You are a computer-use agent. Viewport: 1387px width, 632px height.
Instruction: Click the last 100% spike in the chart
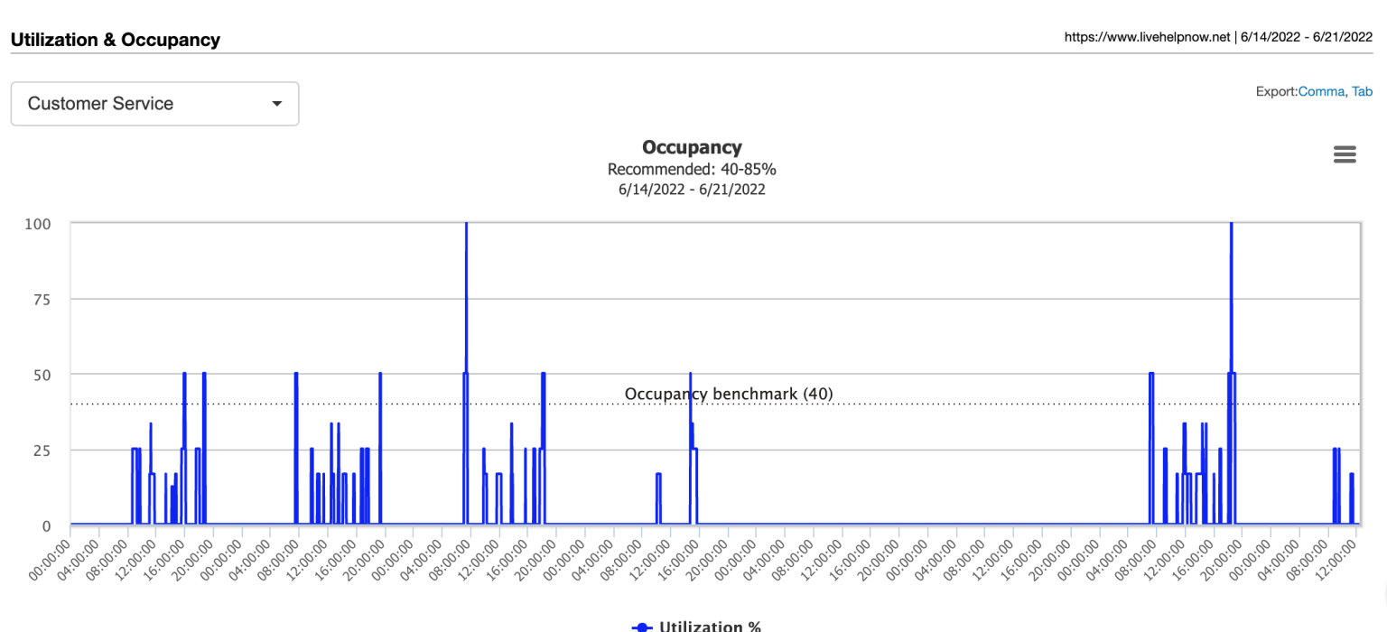click(x=1231, y=226)
